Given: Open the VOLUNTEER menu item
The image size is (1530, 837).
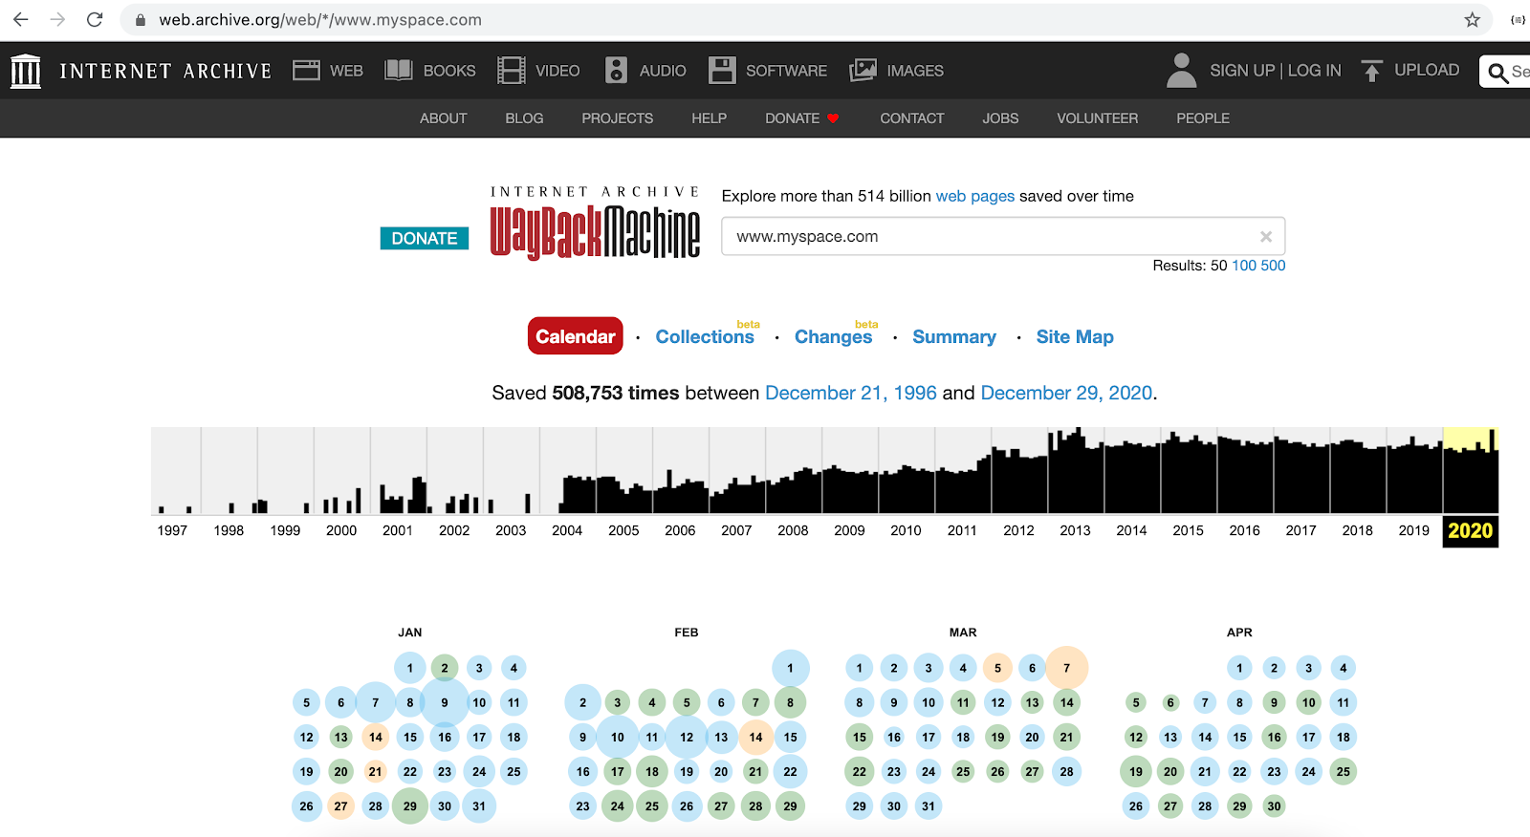Looking at the screenshot, I should pyautogui.click(x=1097, y=118).
